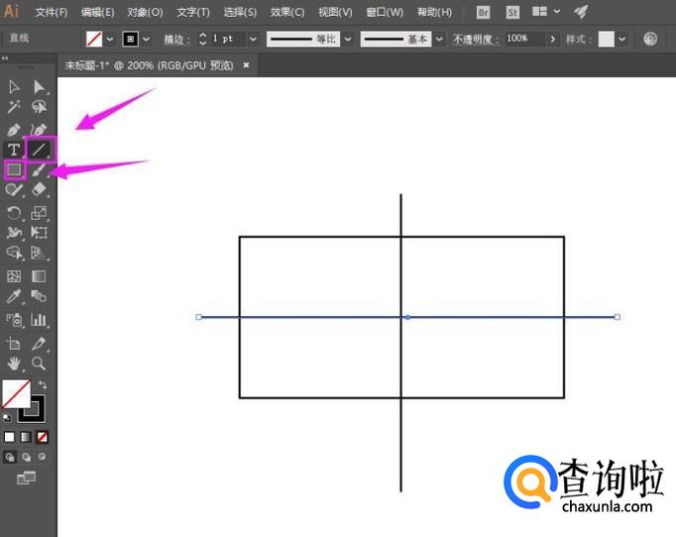
Task: Open the 基本 brush definition dropdown
Action: click(439, 39)
